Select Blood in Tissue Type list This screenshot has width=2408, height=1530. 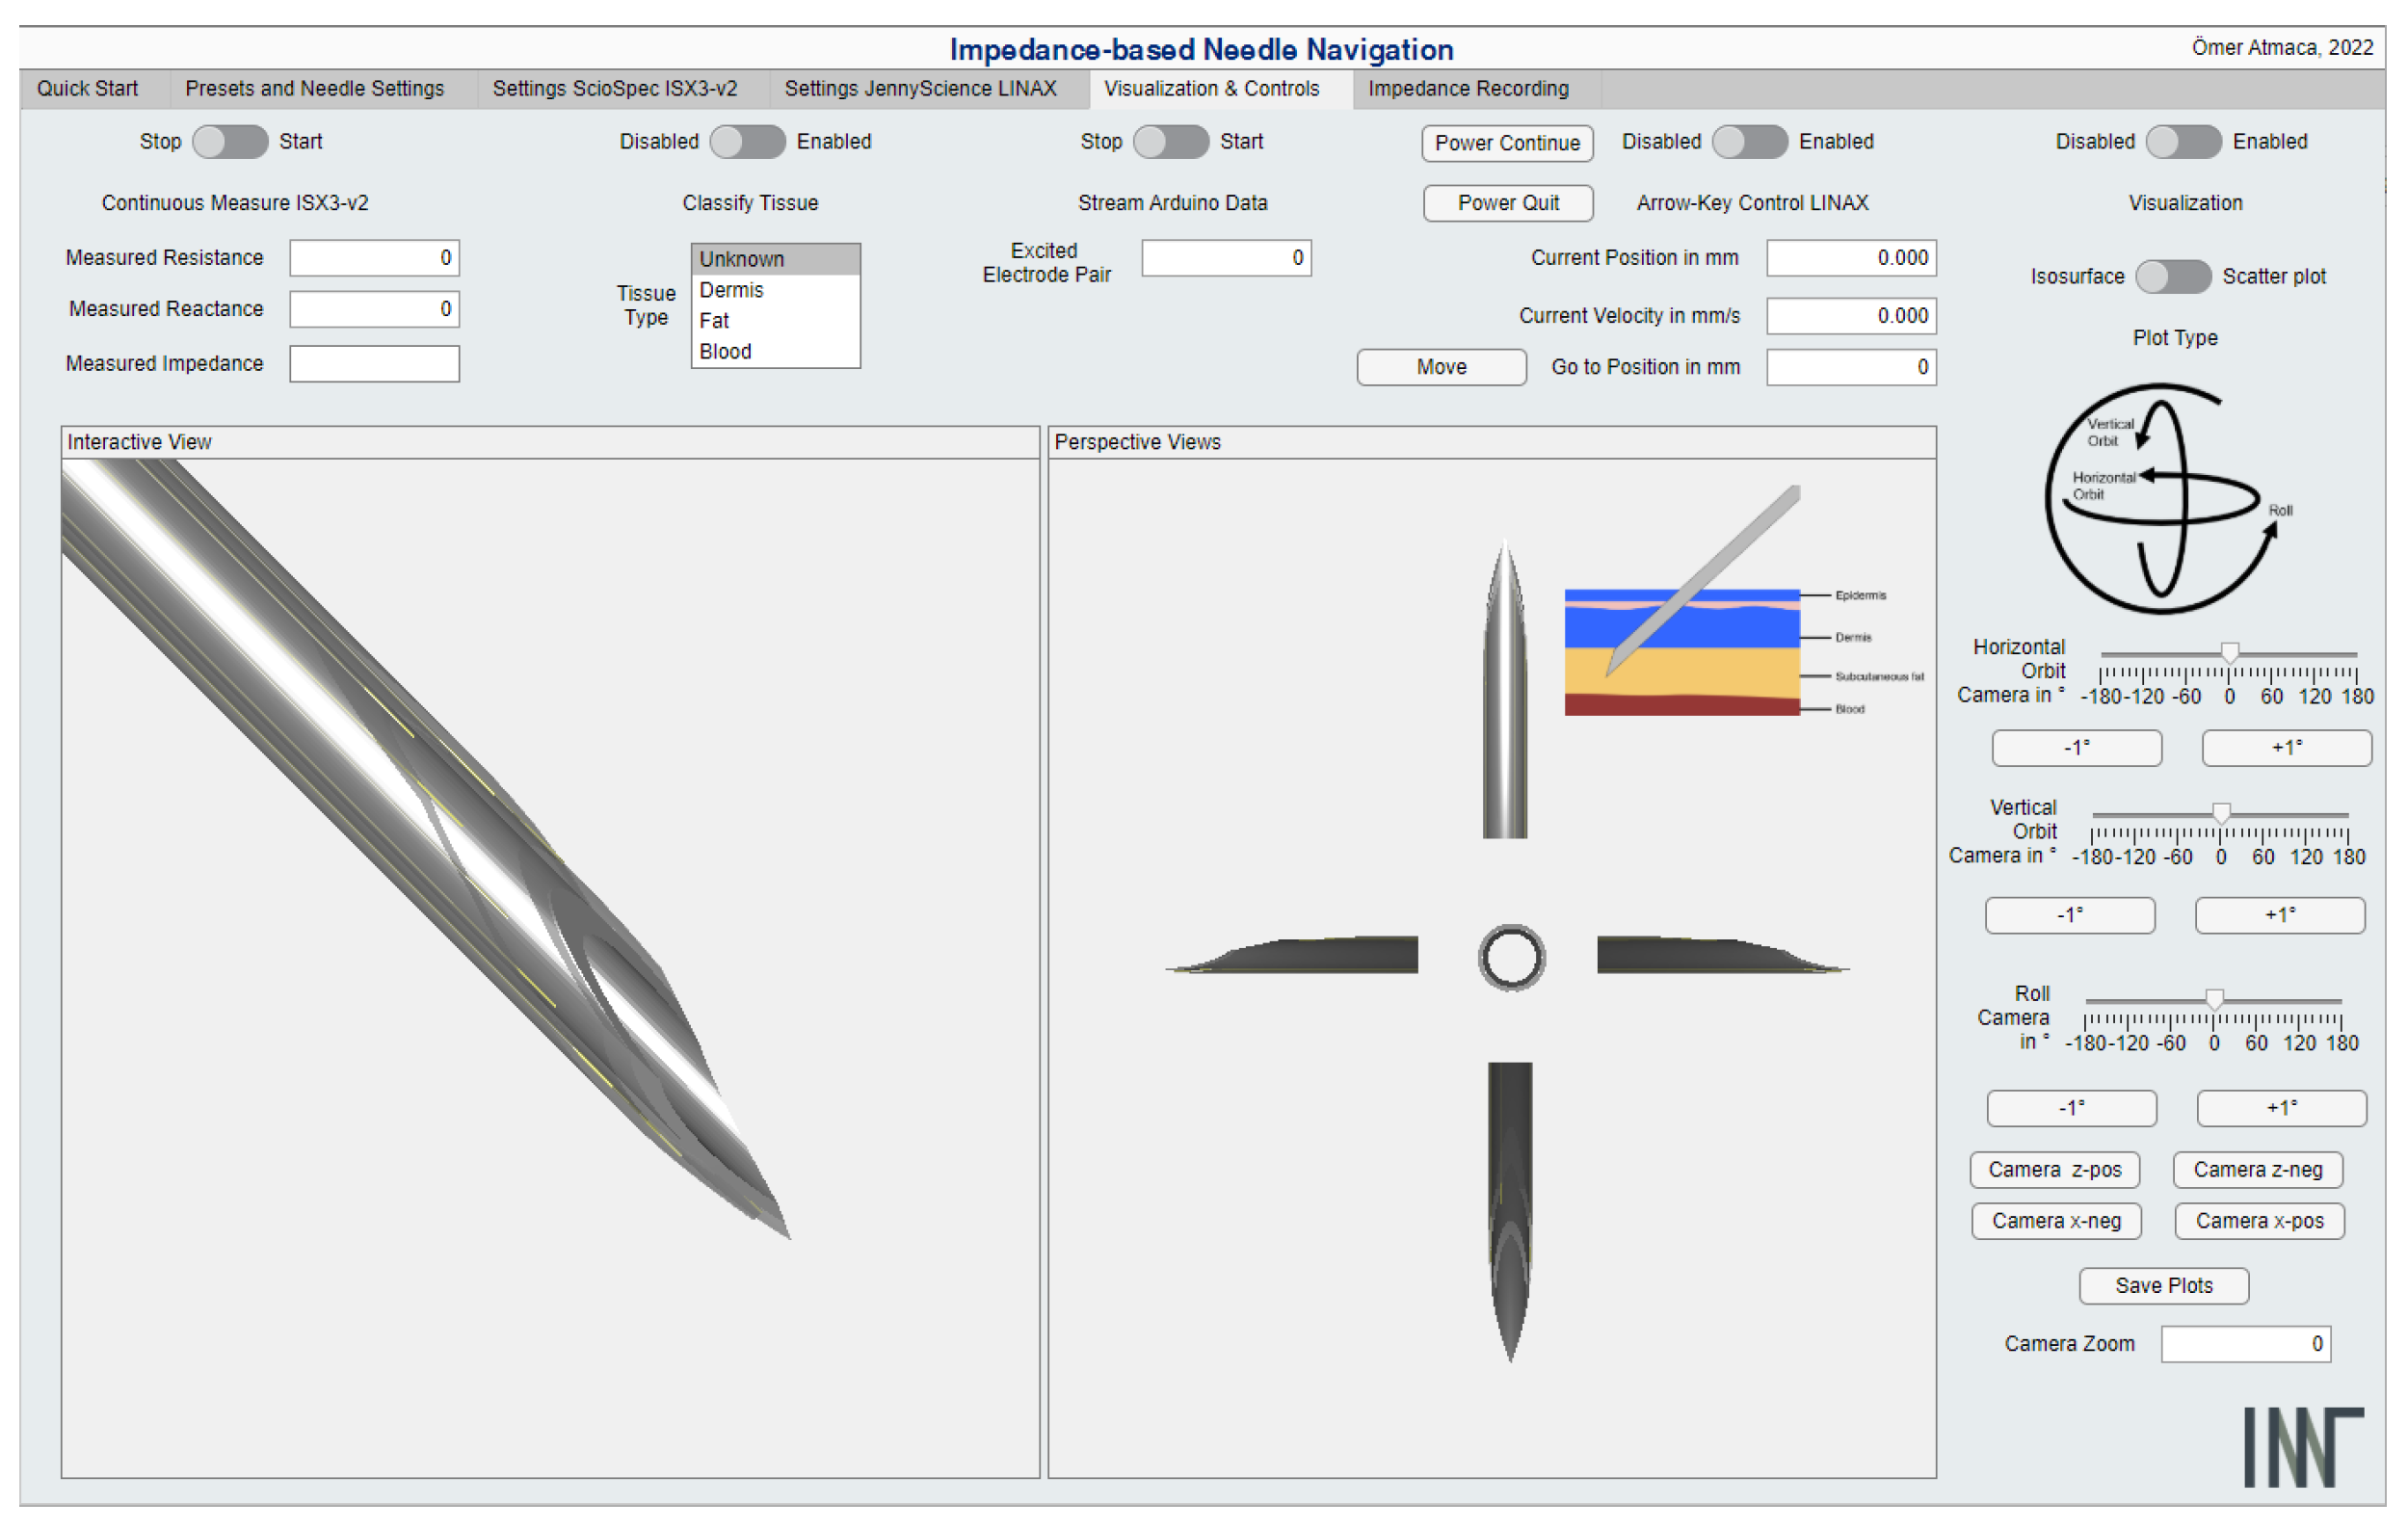[725, 351]
